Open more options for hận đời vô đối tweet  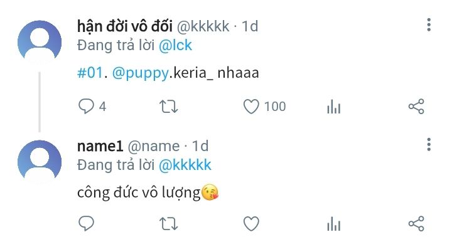click(429, 24)
